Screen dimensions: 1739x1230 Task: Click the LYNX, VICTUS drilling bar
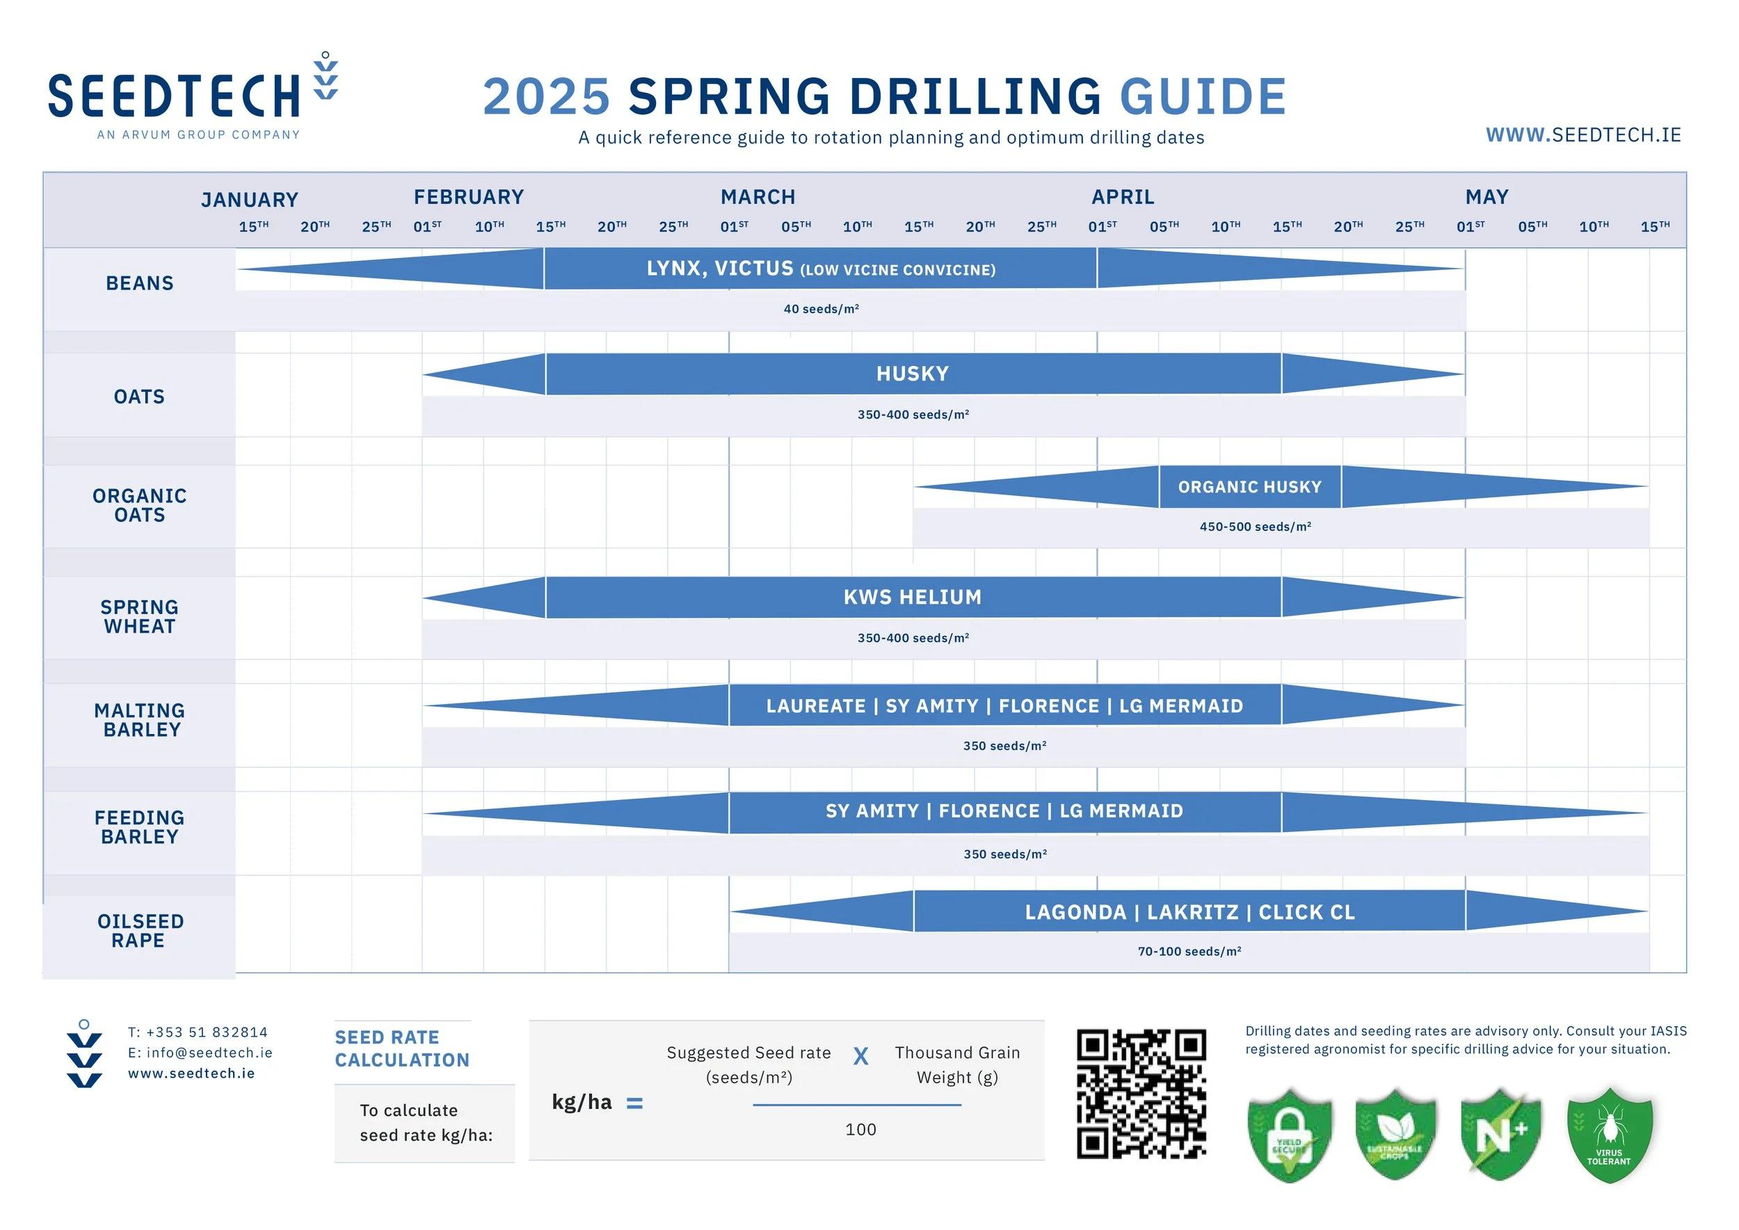[x=820, y=269]
